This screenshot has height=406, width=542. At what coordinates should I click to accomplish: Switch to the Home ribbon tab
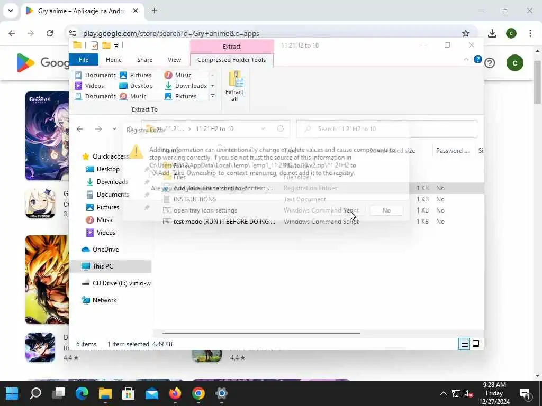click(114, 60)
